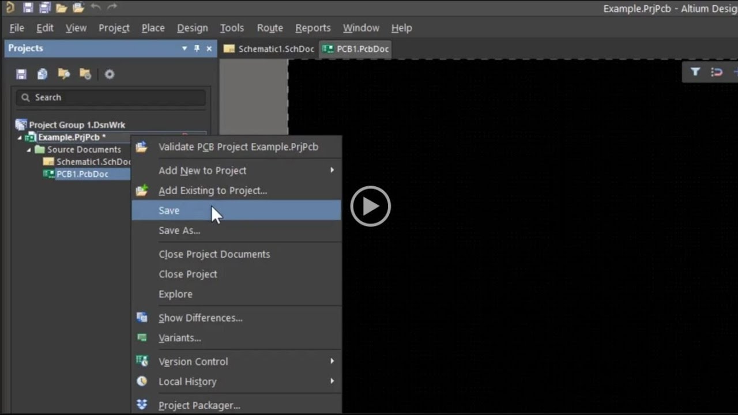Open the Place menu
Image resolution: width=738 pixels, height=415 pixels.
coord(153,28)
